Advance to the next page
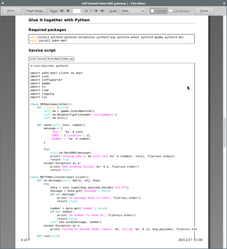This screenshot has width=227, height=249. 96,11
